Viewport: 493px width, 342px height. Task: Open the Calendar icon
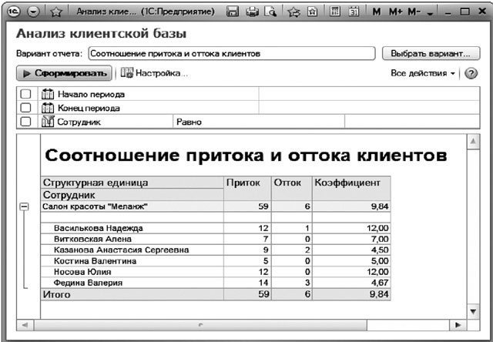pyautogui.click(x=354, y=12)
